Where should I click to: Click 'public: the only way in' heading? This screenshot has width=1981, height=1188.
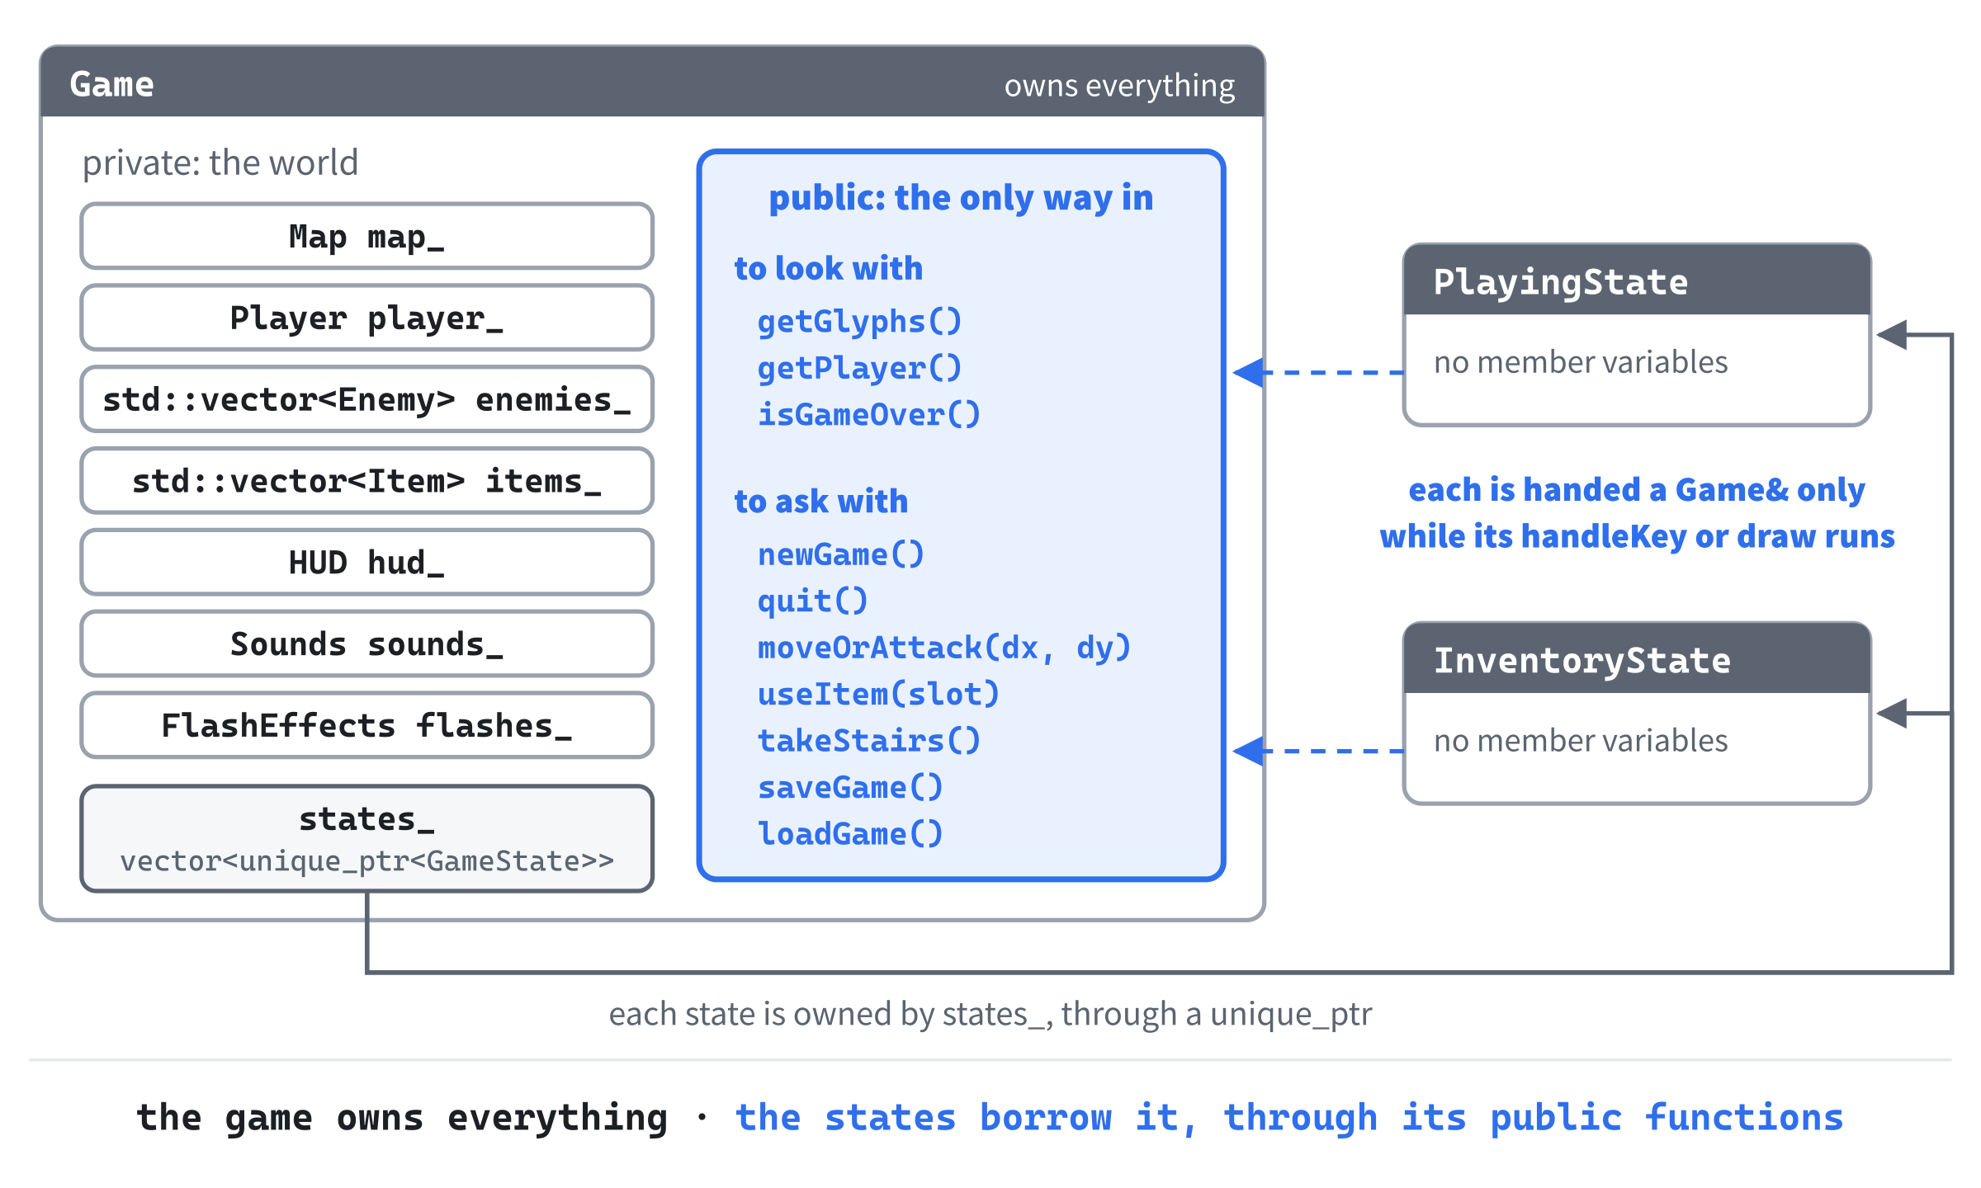[x=961, y=198]
